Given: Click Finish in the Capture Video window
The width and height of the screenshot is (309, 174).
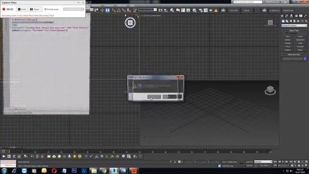Looking at the screenshot, I should 22,9.
